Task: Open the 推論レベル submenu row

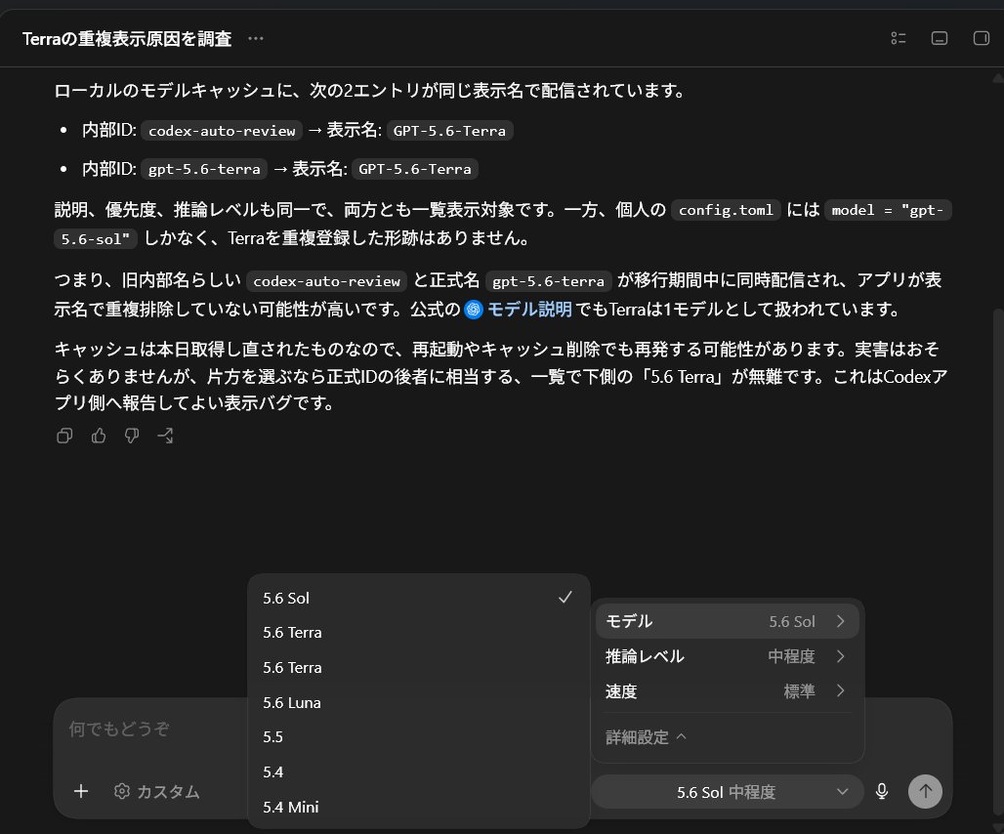Action: click(x=727, y=656)
